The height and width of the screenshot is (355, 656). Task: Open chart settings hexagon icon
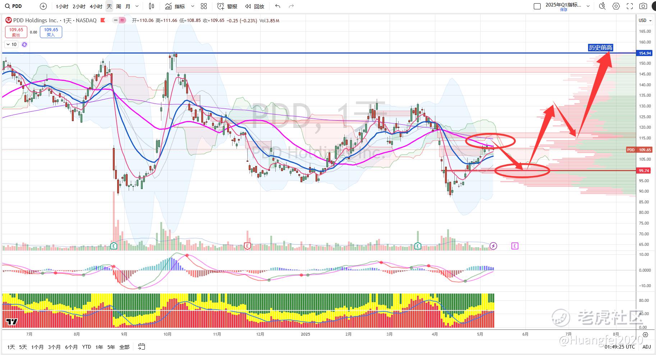[616, 6]
